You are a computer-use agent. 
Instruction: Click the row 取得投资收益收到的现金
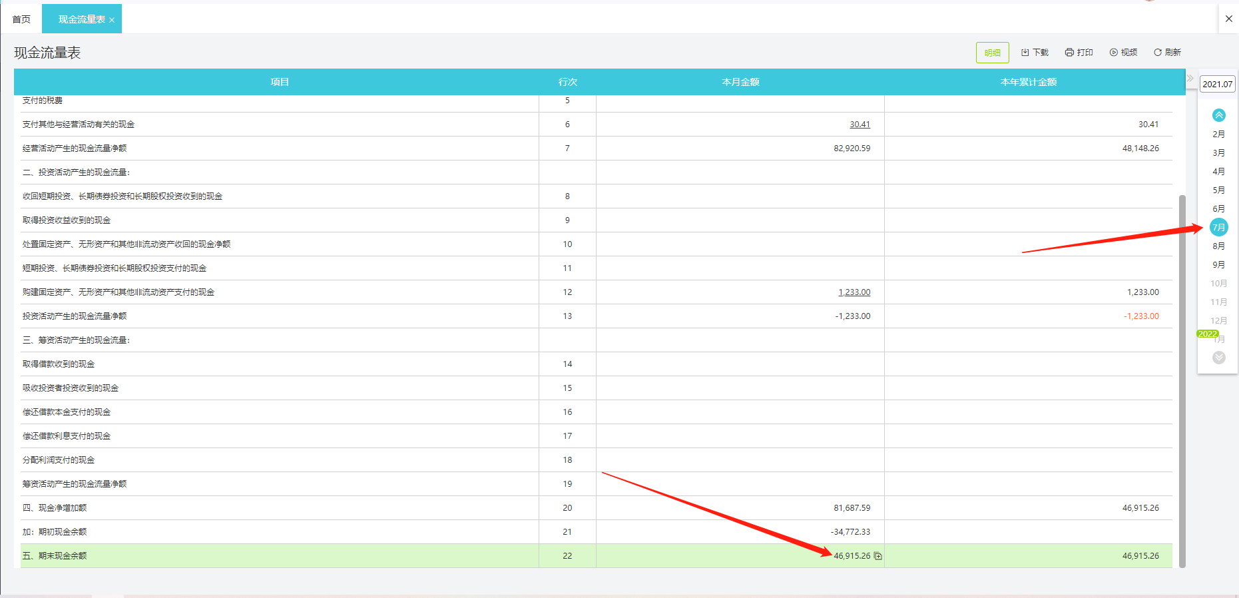pos(597,220)
